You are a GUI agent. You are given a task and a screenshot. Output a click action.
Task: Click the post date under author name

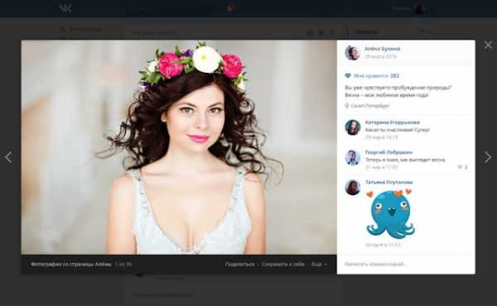[x=380, y=56]
